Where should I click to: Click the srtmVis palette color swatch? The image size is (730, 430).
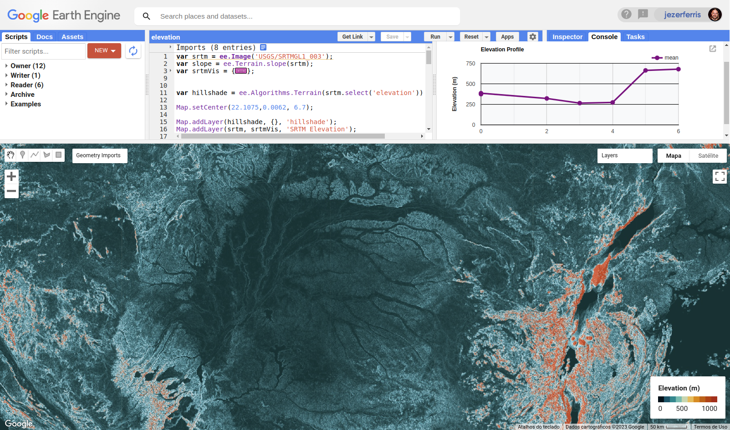click(x=241, y=71)
